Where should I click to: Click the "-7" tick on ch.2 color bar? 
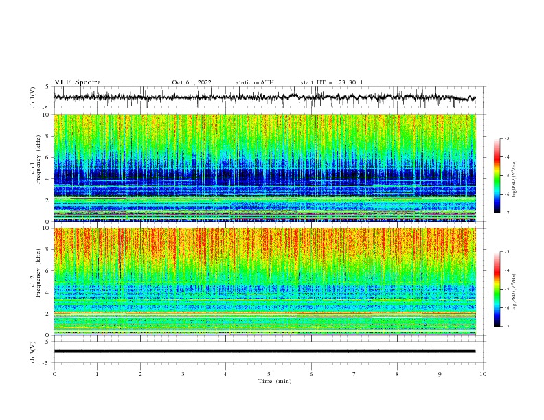coord(506,327)
